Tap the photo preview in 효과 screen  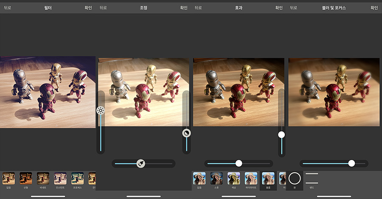tap(239, 92)
